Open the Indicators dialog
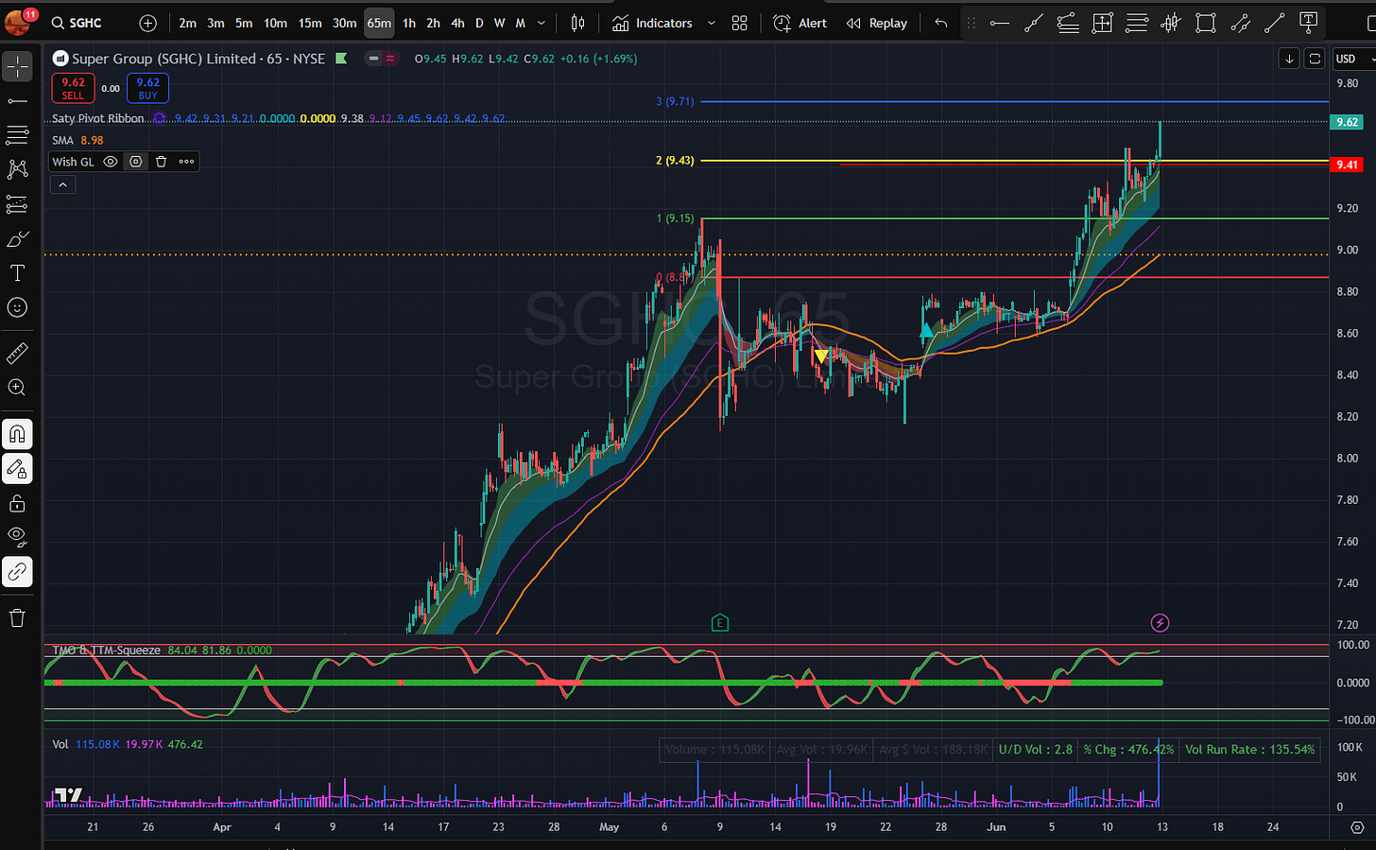The width and height of the screenshot is (1376, 850). (x=652, y=23)
